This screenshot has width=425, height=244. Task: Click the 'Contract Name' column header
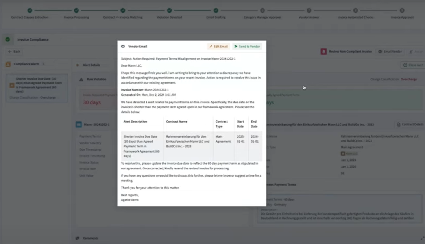pos(176,121)
